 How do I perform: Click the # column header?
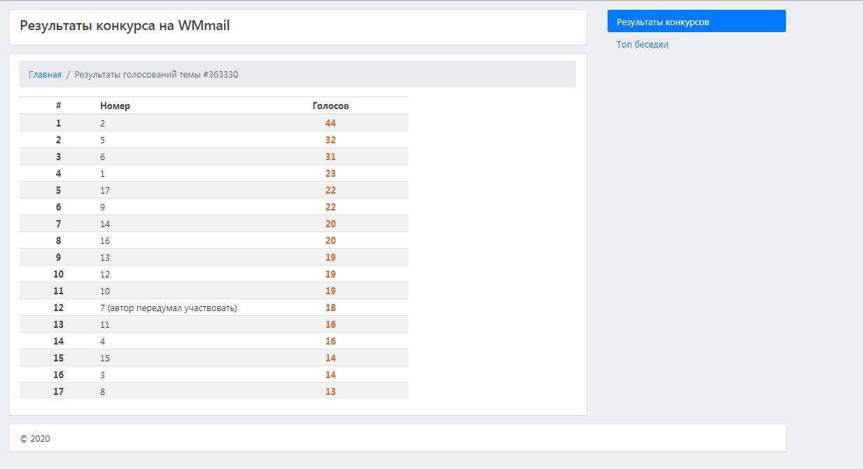coord(58,106)
